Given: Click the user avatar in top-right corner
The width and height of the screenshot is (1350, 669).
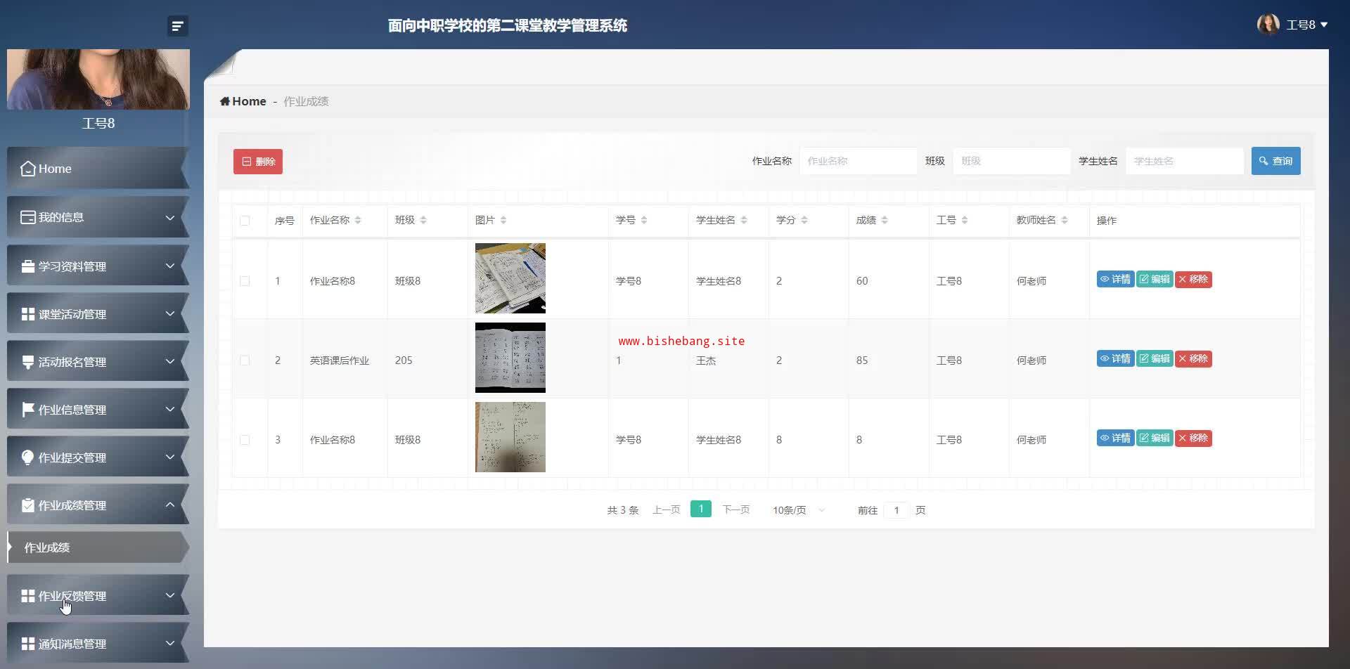Looking at the screenshot, I should (x=1268, y=25).
